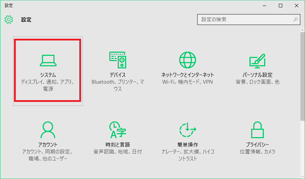Open プライバシー via the padlock icon

257,130
